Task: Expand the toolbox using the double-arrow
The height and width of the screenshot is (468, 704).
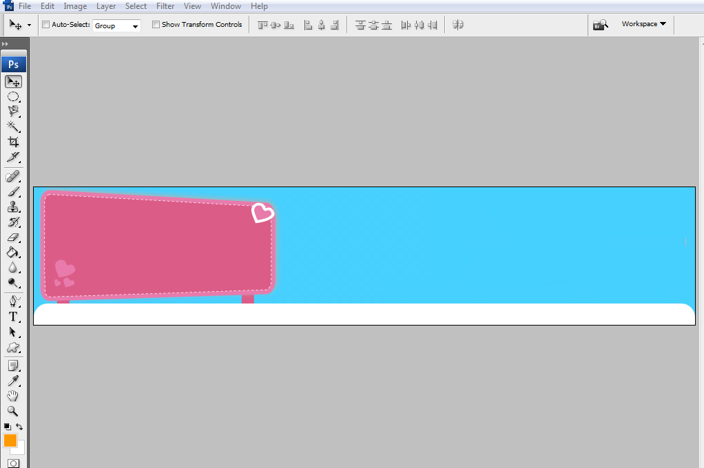Action: pos(5,44)
